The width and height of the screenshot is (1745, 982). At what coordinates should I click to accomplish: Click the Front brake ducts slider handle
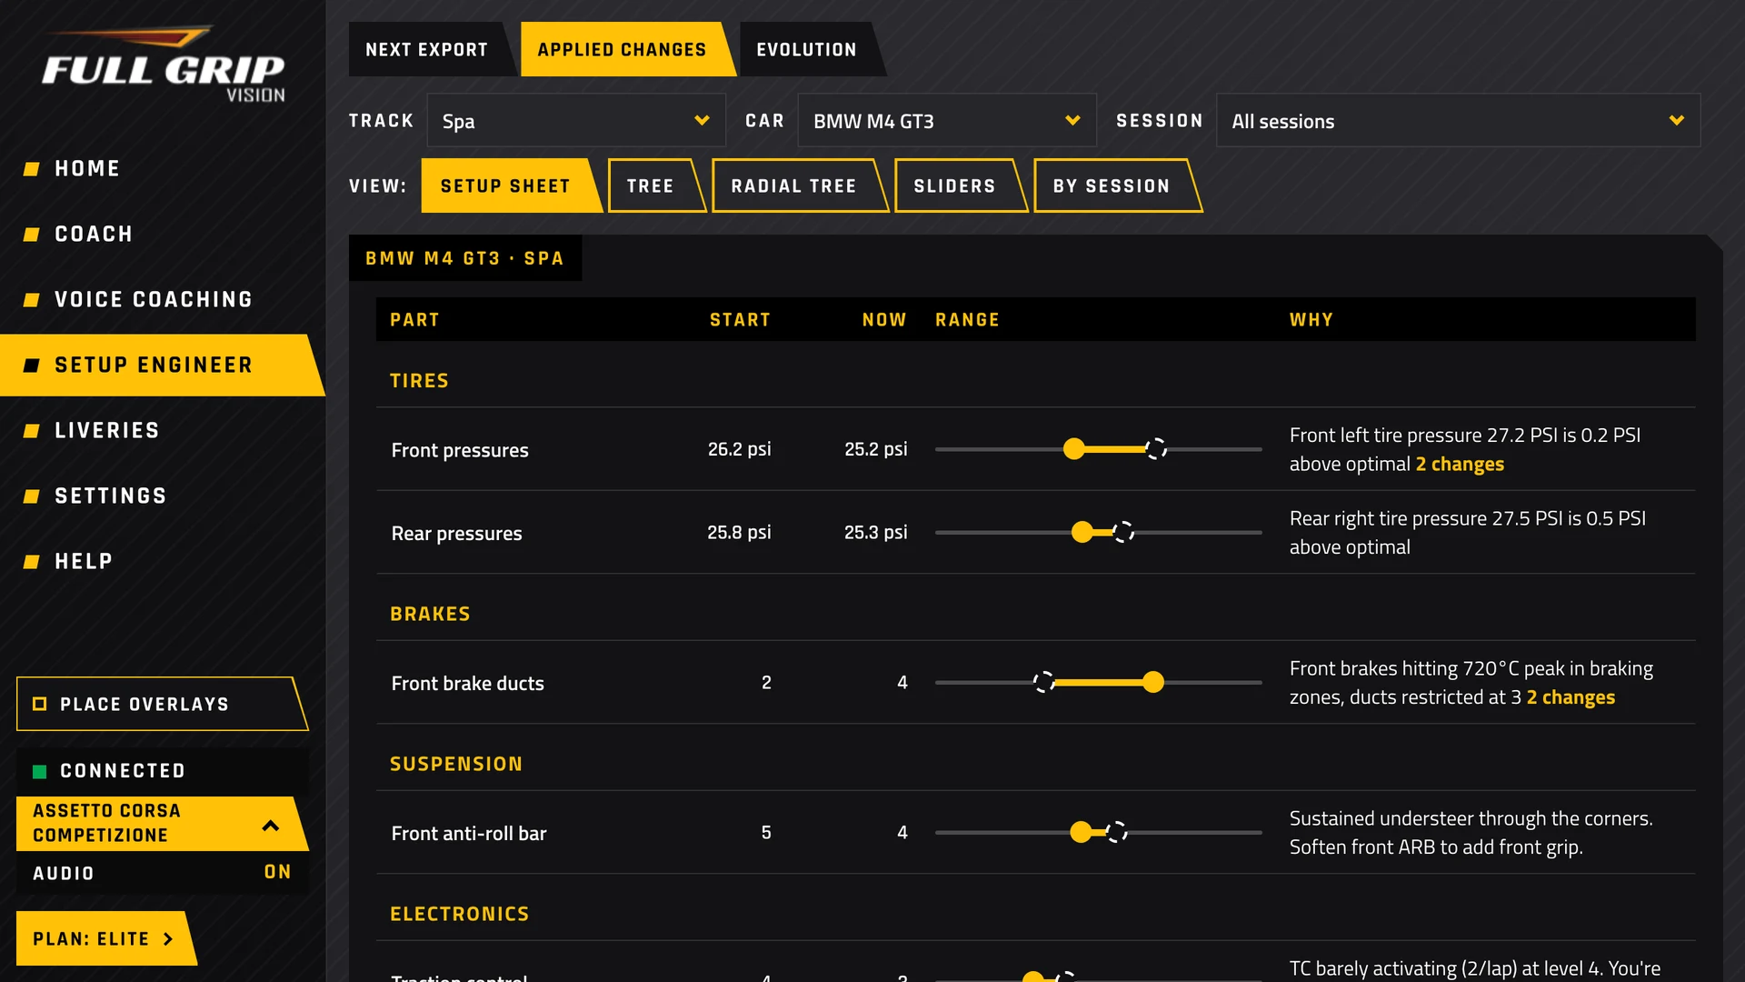point(1153,683)
